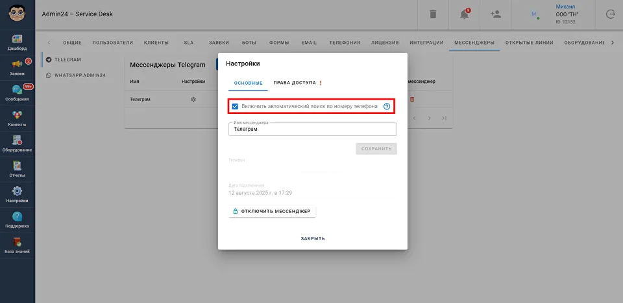Click the Admin24 – Service Desk title
Screen dimensions: 623x303
(77, 14)
